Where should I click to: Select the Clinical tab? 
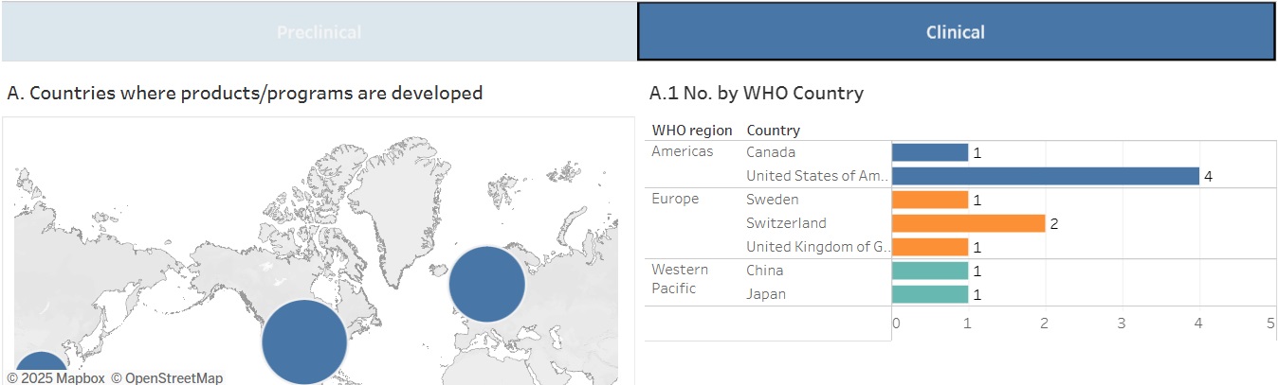click(956, 32)
